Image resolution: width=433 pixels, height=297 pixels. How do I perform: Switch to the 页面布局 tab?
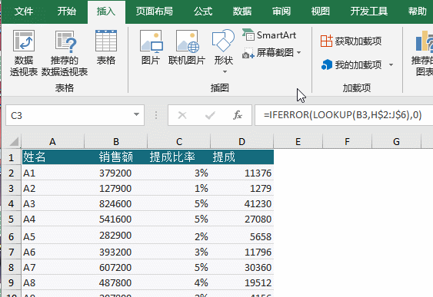tap(155, 12)
